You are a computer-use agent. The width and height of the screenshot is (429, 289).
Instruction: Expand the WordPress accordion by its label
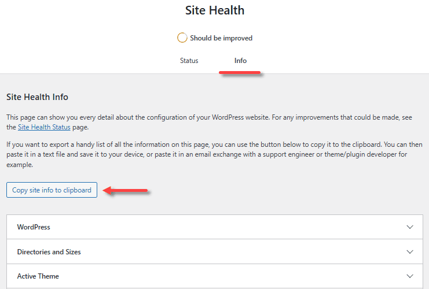coord(34,227)
